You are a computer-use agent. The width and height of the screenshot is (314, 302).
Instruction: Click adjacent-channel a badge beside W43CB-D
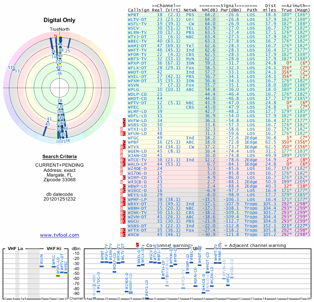[121, 182]
